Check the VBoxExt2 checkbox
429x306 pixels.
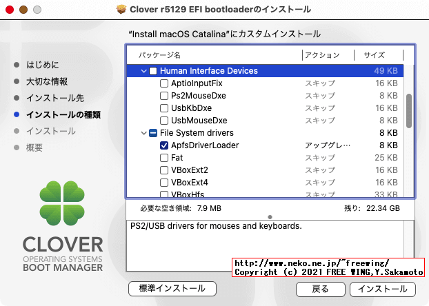click(x=164, y=170)
